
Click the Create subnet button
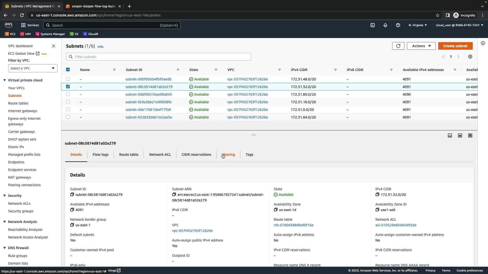tap(455, 46)
